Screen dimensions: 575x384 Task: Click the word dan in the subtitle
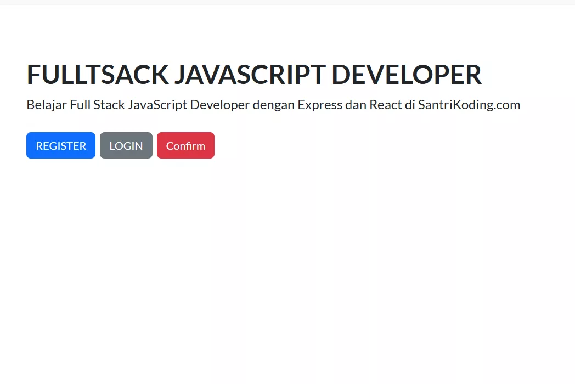[x=356, y=105]
